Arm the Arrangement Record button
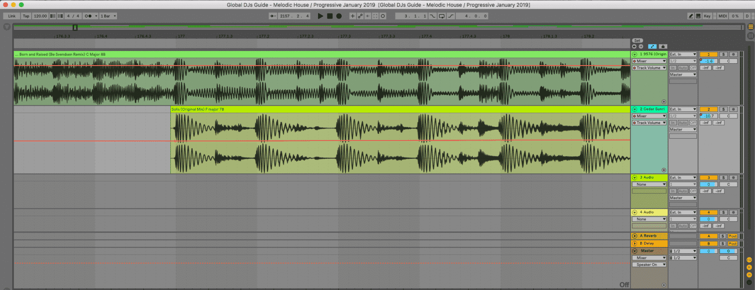 pyautogui.click(x=339, y=16)
